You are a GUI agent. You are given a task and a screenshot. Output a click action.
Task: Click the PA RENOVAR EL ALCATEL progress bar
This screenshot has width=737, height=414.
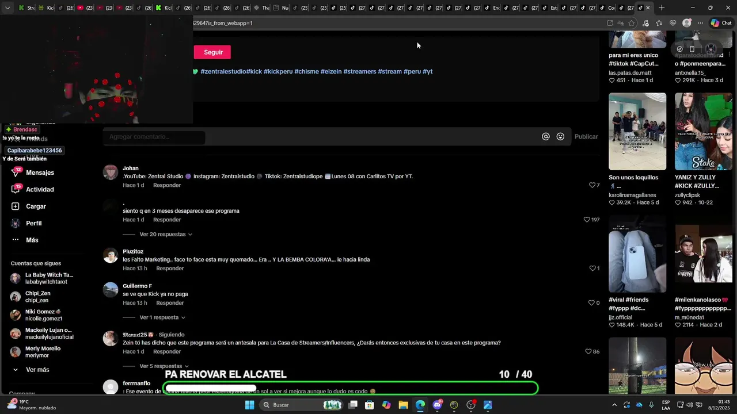[351, 388]
